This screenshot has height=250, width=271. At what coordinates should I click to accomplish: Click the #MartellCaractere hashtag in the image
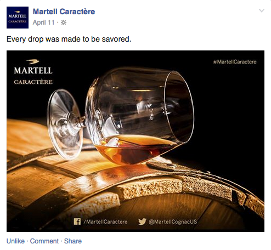235,62
